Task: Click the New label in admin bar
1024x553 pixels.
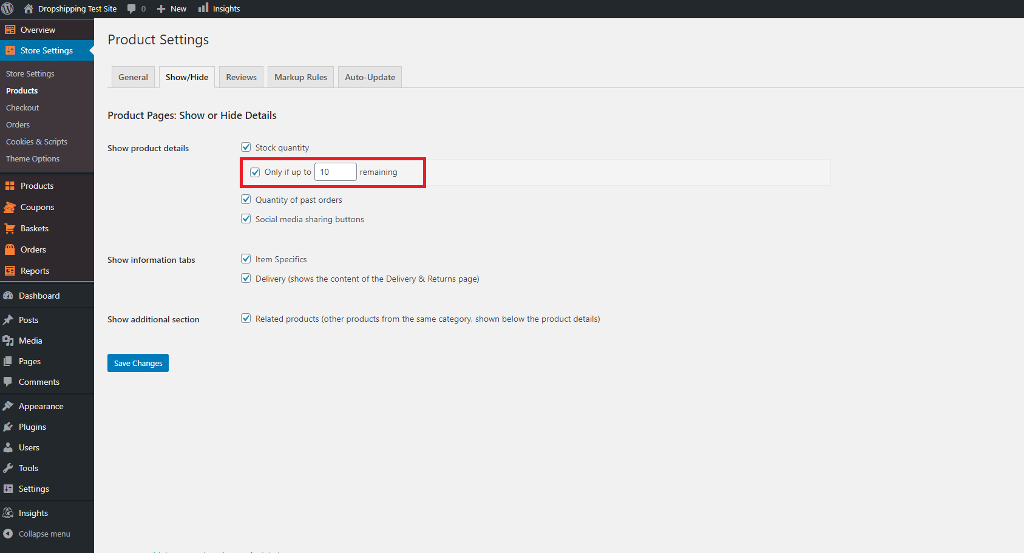Action: coord(178,8)
